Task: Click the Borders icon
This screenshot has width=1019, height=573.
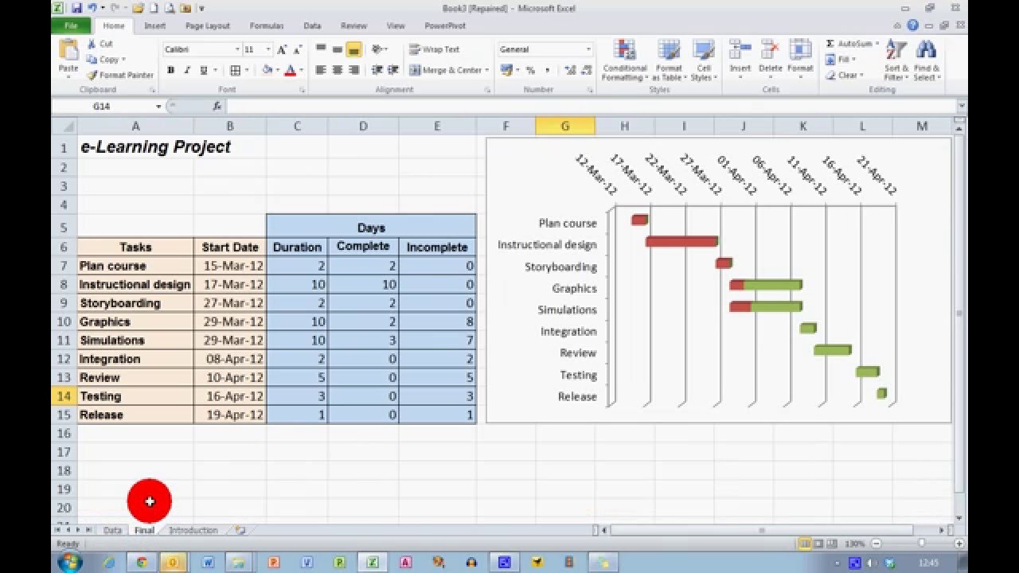Action: pyautogui.click(x=235, y=70)
